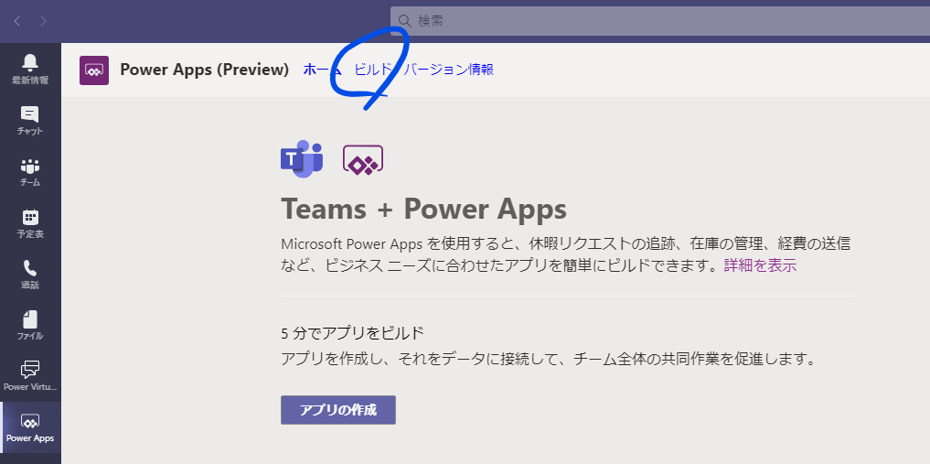This screenshot has width=930, height=464.
Task: Click the Power Apps (Preview) title text
Action: click(204, 70)
